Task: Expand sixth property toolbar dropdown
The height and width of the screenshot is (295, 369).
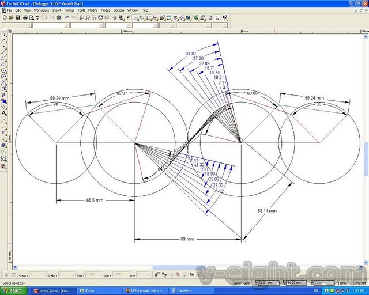Action: 173,25
